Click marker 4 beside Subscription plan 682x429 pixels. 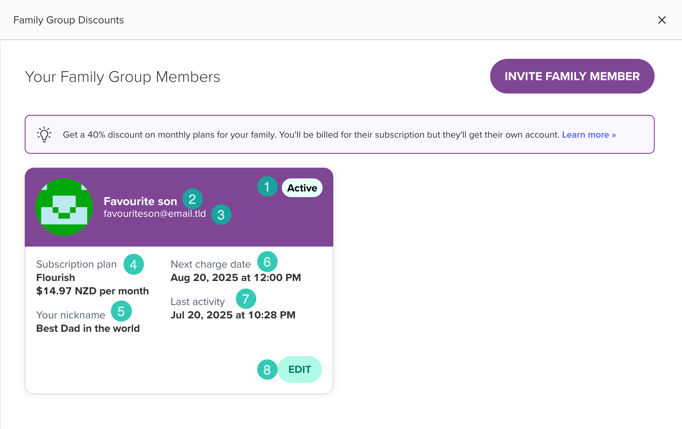133,264
